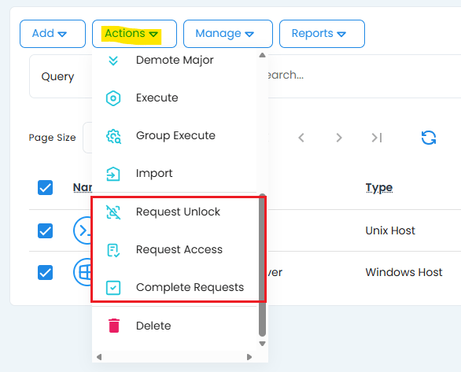Click the refresh list icon
The image size is (461, 372).
tap(429, 138)
